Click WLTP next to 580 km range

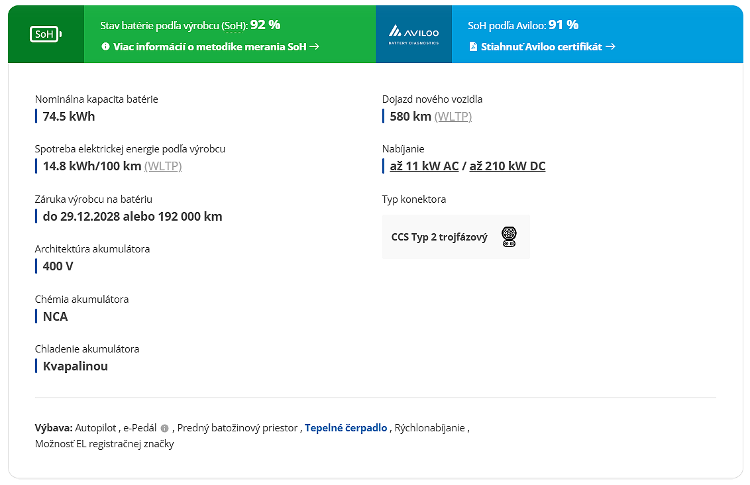click(453, 116)
